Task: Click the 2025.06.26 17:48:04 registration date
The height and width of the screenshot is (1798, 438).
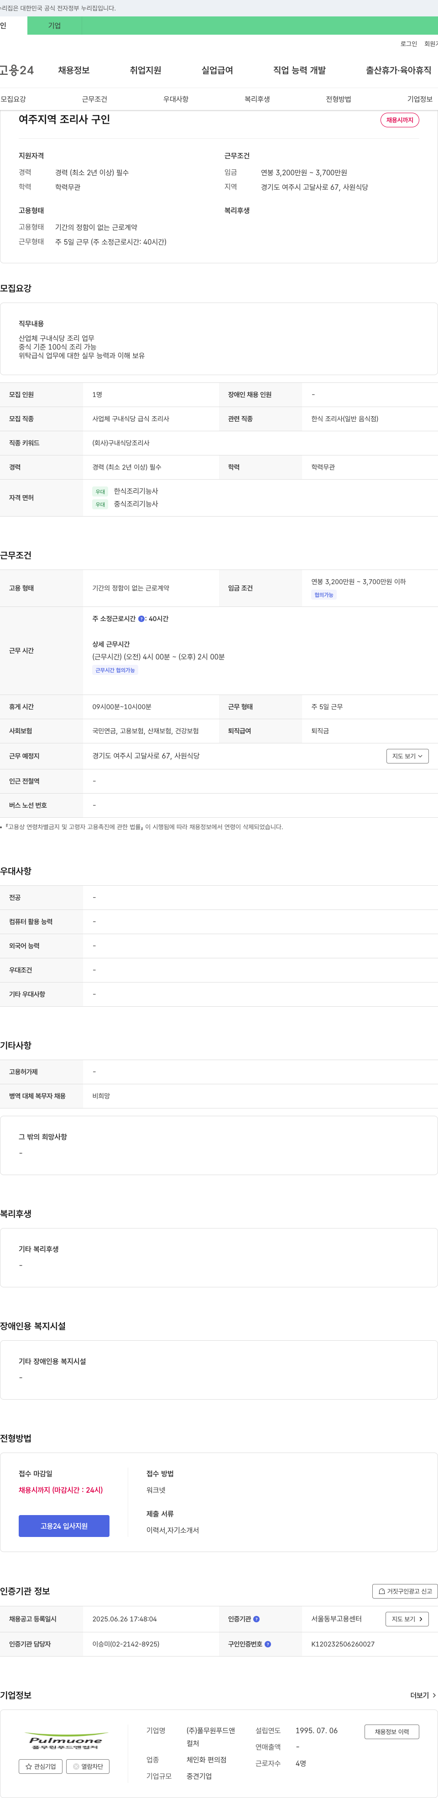Action: [124, 1619]
